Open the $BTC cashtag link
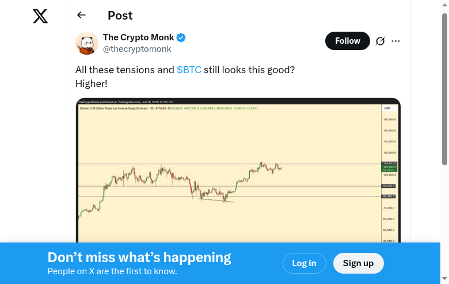 coord(189,70)
